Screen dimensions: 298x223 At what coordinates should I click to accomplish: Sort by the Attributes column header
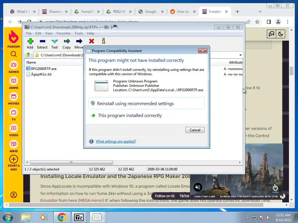235,62
